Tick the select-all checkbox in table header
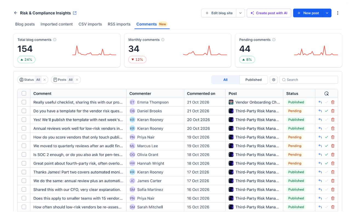Image resolution: width=350 pixels, height=216 pixels. 24,94
